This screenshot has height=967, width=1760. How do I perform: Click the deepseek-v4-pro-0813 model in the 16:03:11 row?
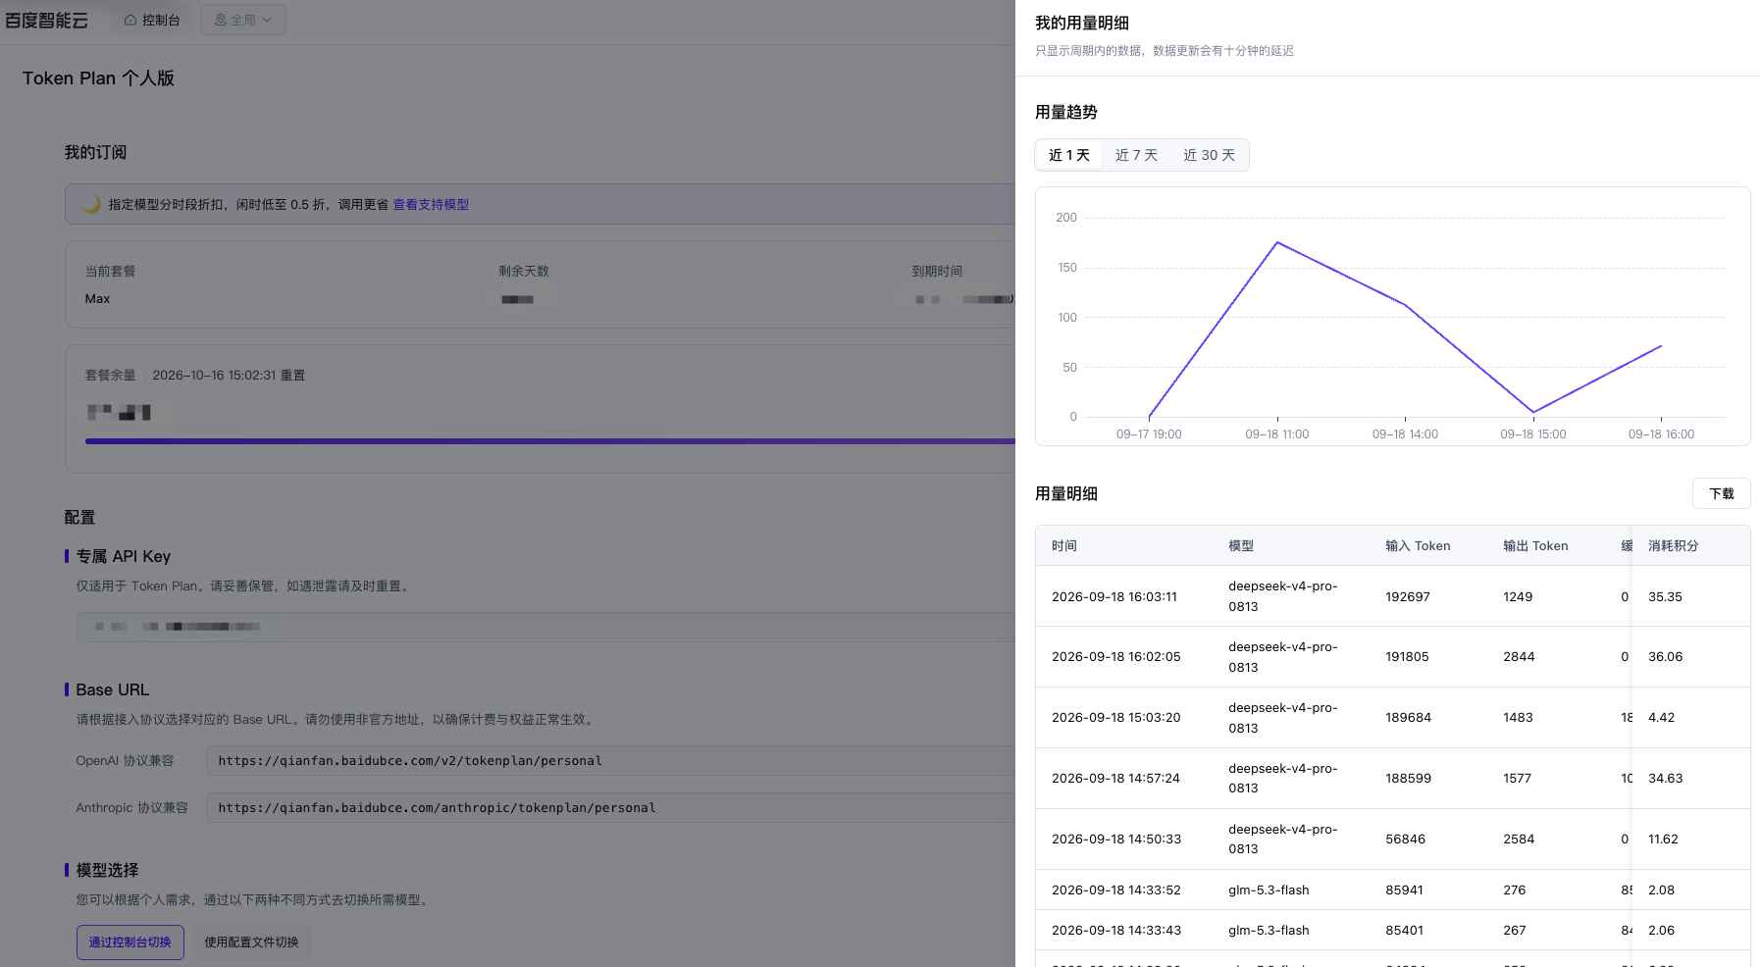click(1283, 596)
